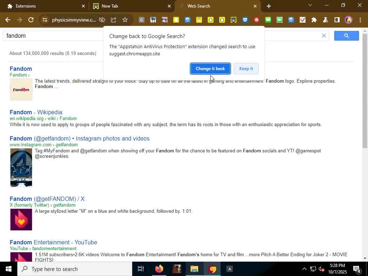This screenshot has height=276, width=368.
Task: Click the physicsinmyview address bar URL
Action: click(74, 20)
